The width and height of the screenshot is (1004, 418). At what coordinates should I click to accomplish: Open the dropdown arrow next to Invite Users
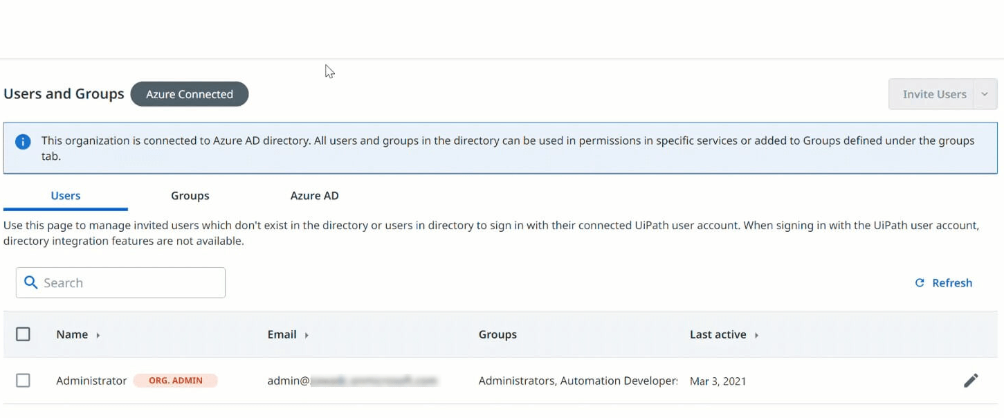coord(985,94)
